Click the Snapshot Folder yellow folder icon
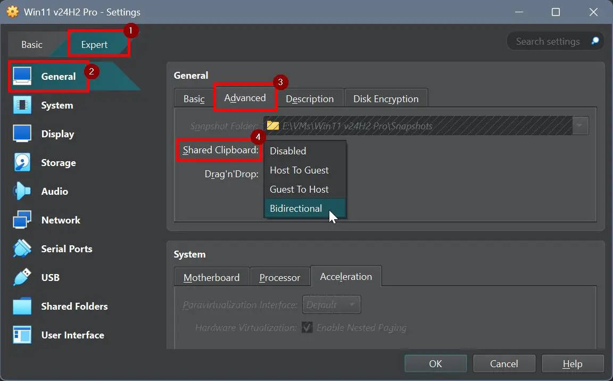The width and height of the screenshot is (613, 381). click(272, 126)
